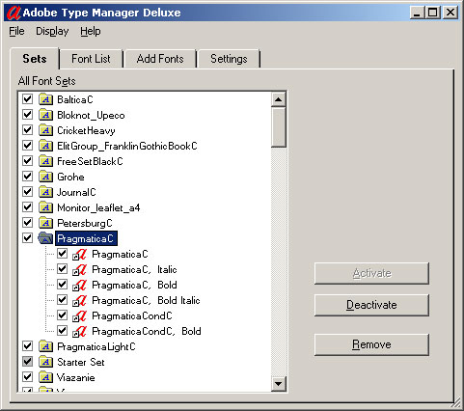This screenshot has width=464, height=411.
Task: Click the font icon for PragmaticaCondC regular
Action: [79, 315]
